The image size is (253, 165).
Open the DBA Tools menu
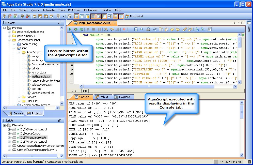click(74, 10)
